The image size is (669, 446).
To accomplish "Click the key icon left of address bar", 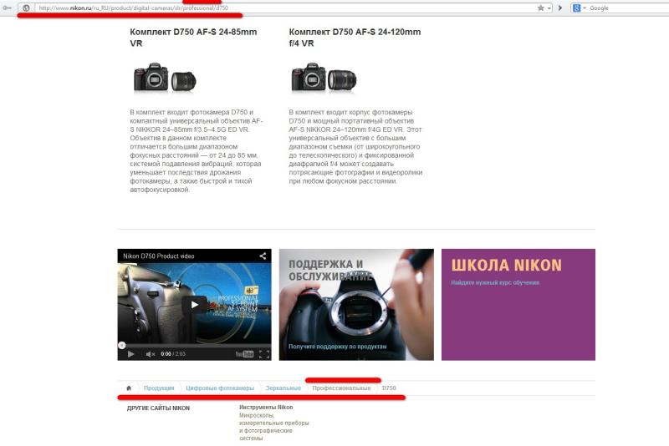I will click(7, 8).
